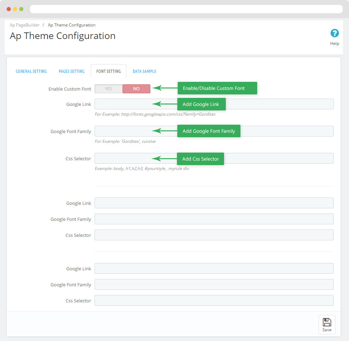Focus the third Google Link input

click(214, 269)
